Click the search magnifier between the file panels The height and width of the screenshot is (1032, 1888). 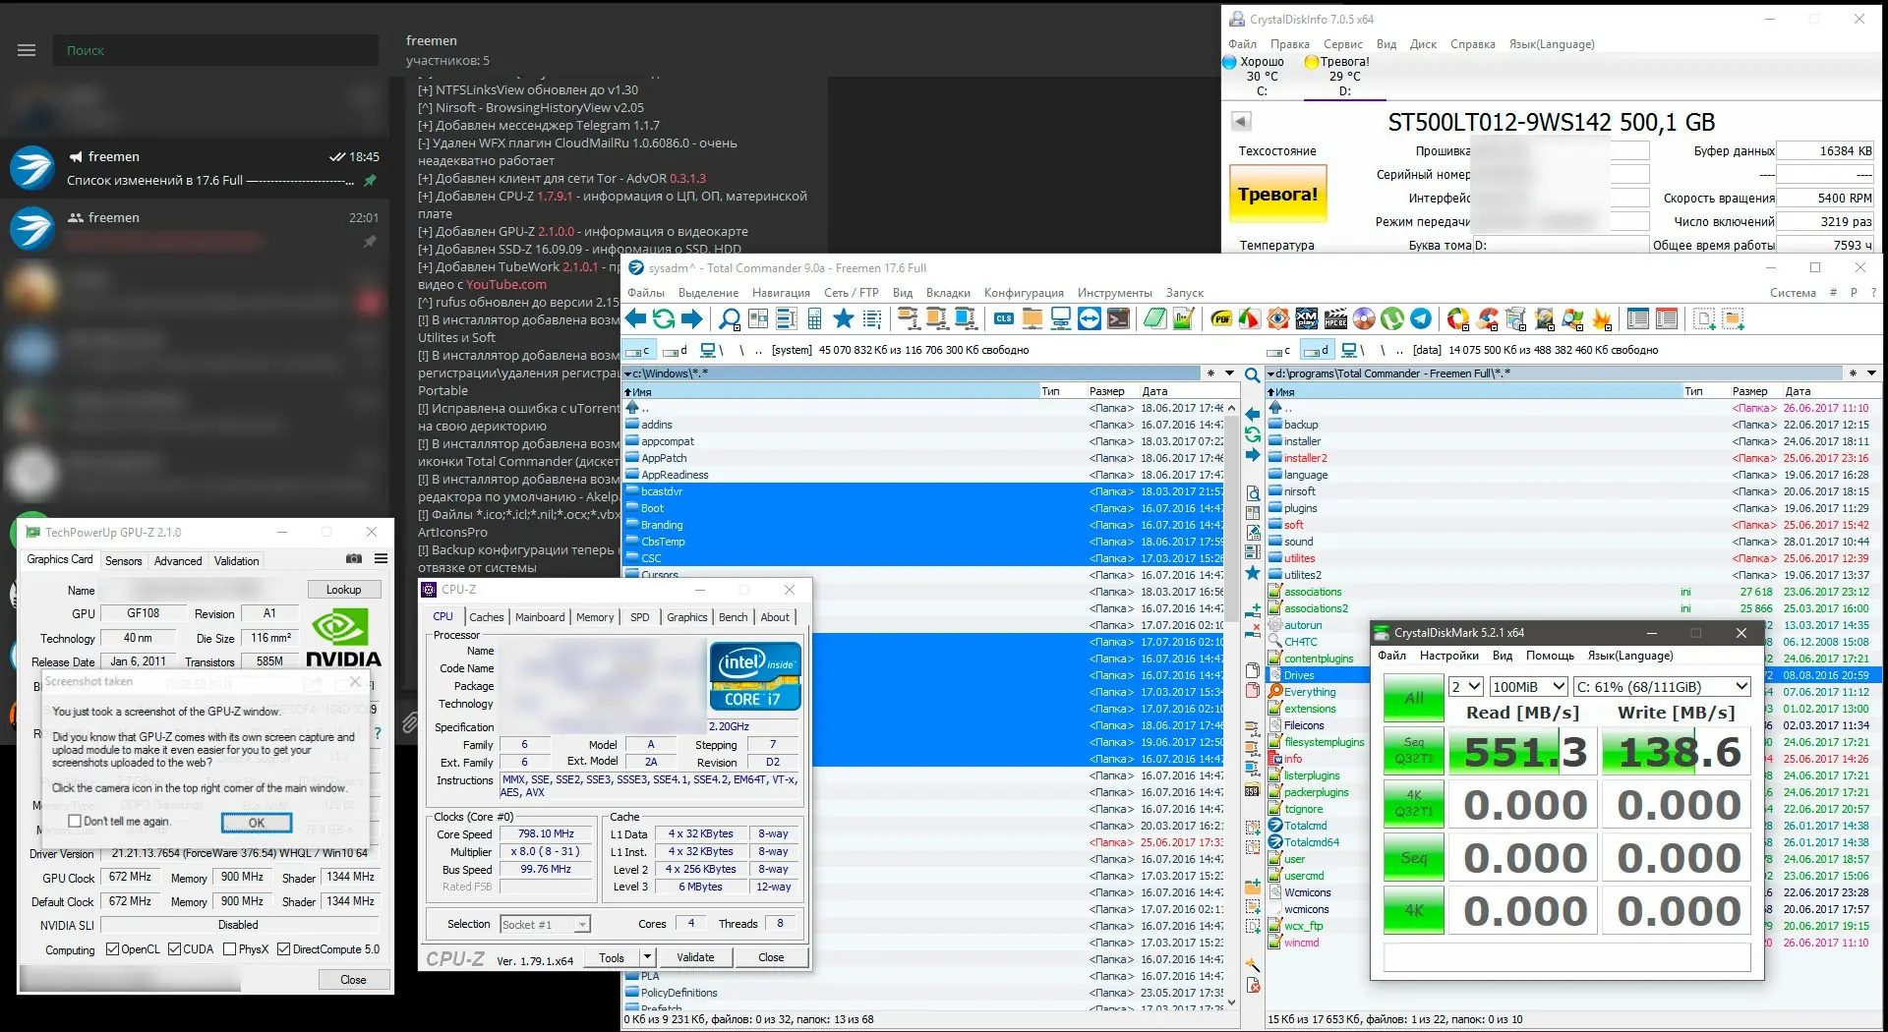coord(1252,375)
